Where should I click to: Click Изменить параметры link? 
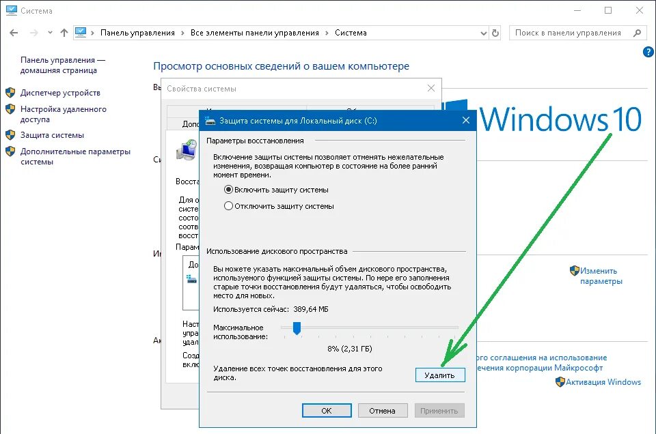coord(601,276)
